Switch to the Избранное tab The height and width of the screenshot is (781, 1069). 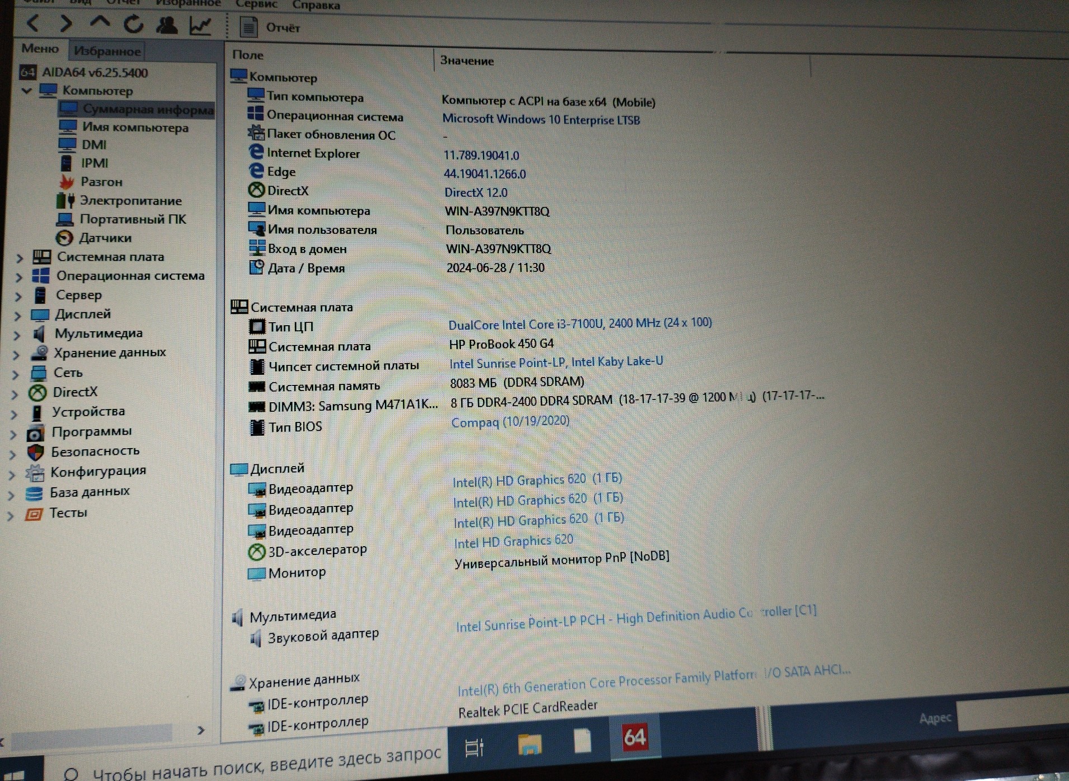(107, 51)
